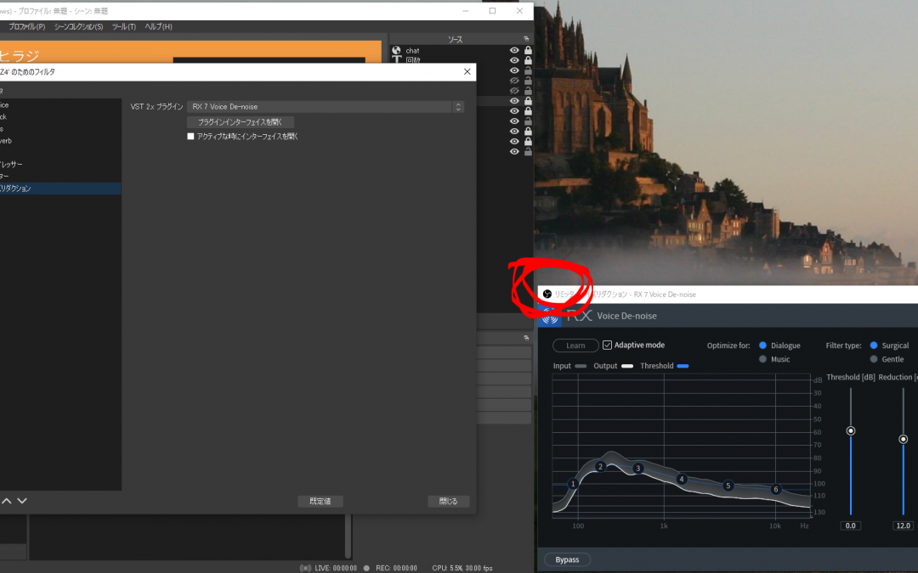The width and height of the screenshot is (918, 573).
Task: Toggle visibility of the chat source
Action: click(514, 51)
